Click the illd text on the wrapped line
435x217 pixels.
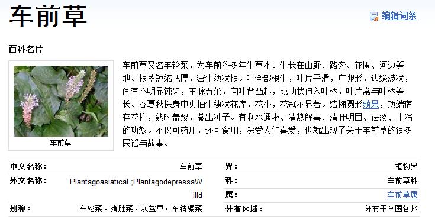coord(198,195)
